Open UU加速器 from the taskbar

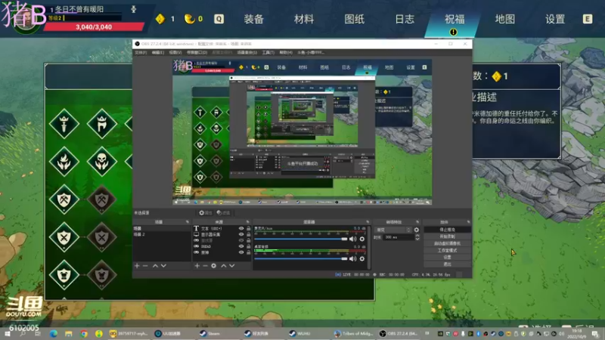169,333
